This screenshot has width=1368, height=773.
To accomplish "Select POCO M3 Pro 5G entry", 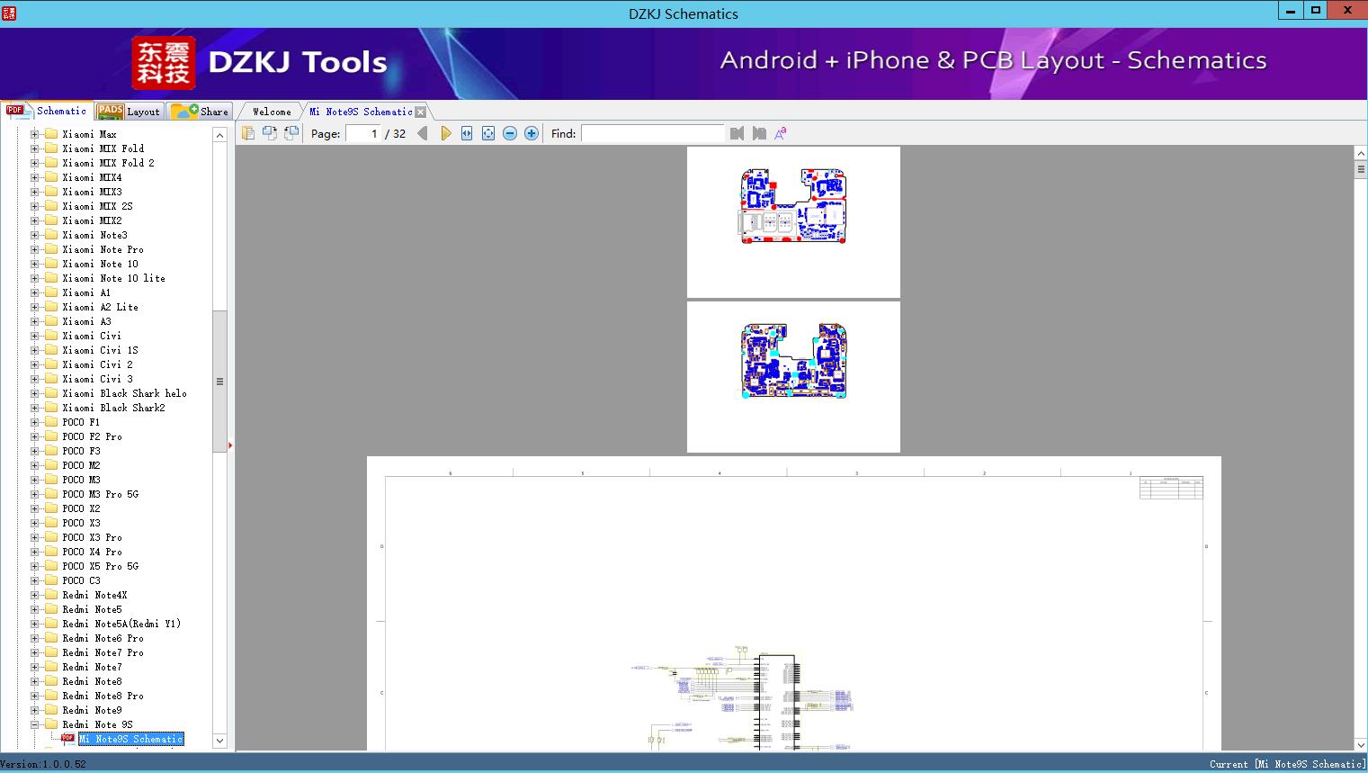I will (x=101, y=494).
